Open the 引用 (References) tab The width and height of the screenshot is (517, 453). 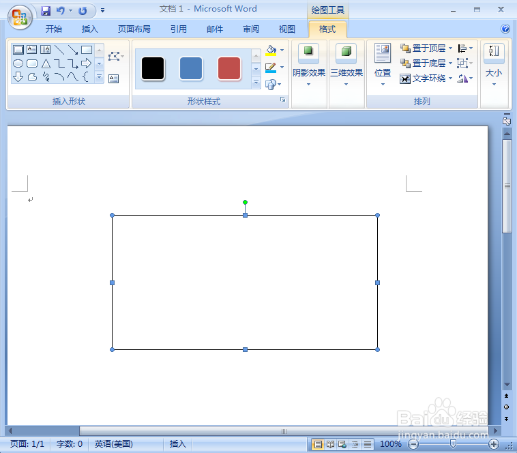[x=179, y=29]
